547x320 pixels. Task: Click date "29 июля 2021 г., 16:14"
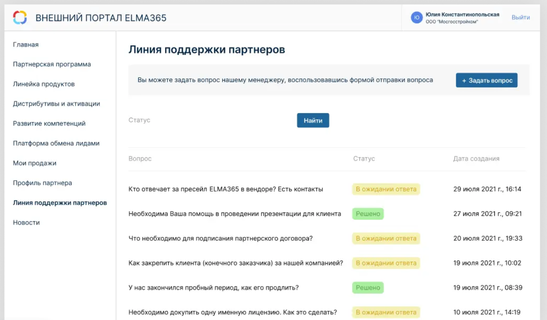(x=487, y=189)
